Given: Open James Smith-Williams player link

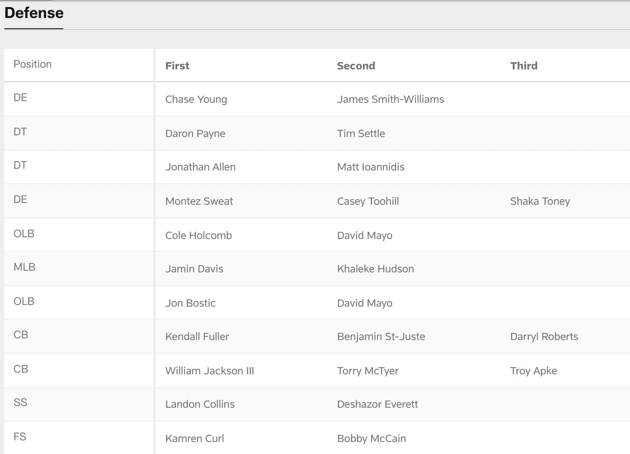Looking at the screenshot, I should coord(390,99).
